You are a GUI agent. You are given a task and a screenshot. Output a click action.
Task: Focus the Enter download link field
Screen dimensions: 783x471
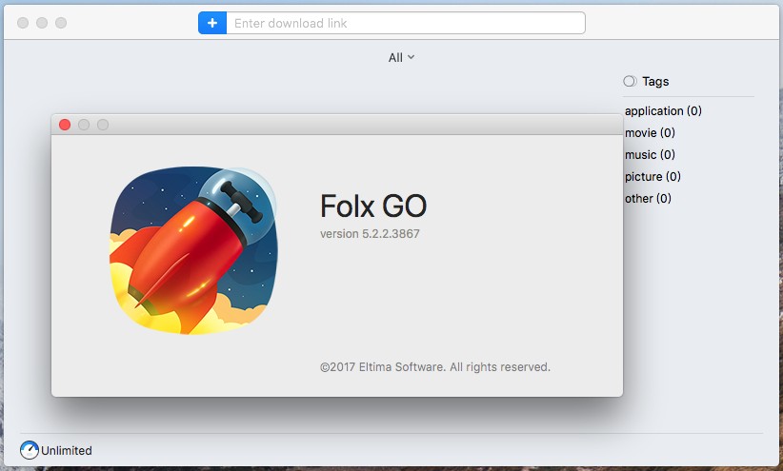[406, 23]
